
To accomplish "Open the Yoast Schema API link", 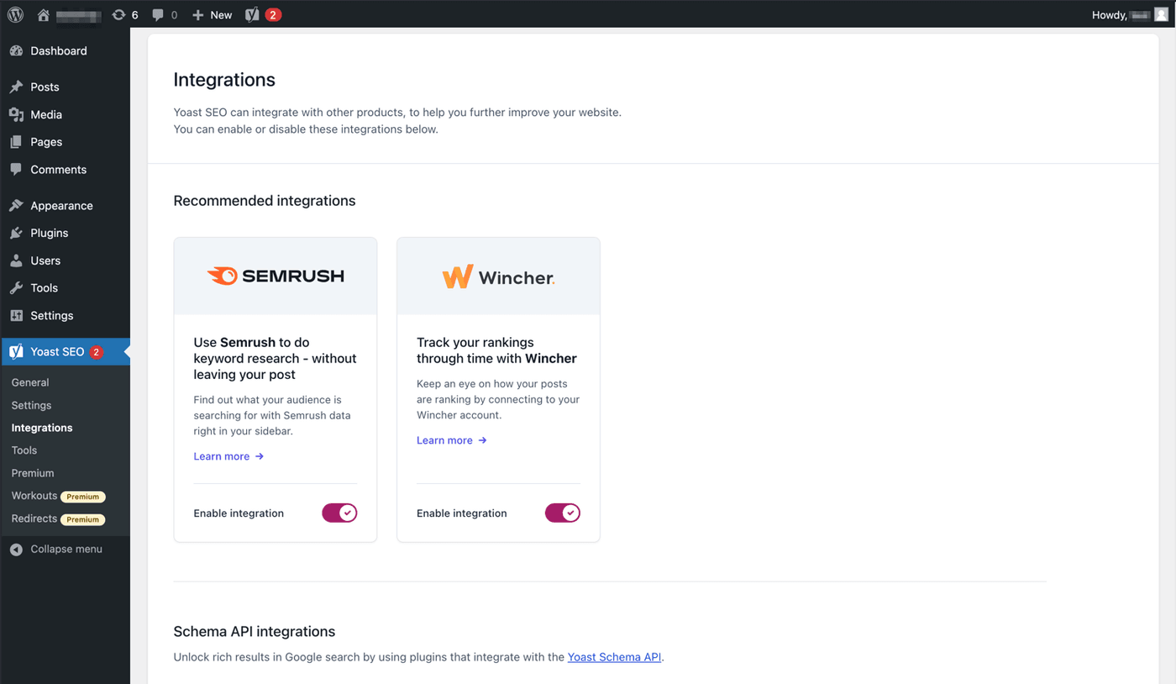I will coord(614,657).
